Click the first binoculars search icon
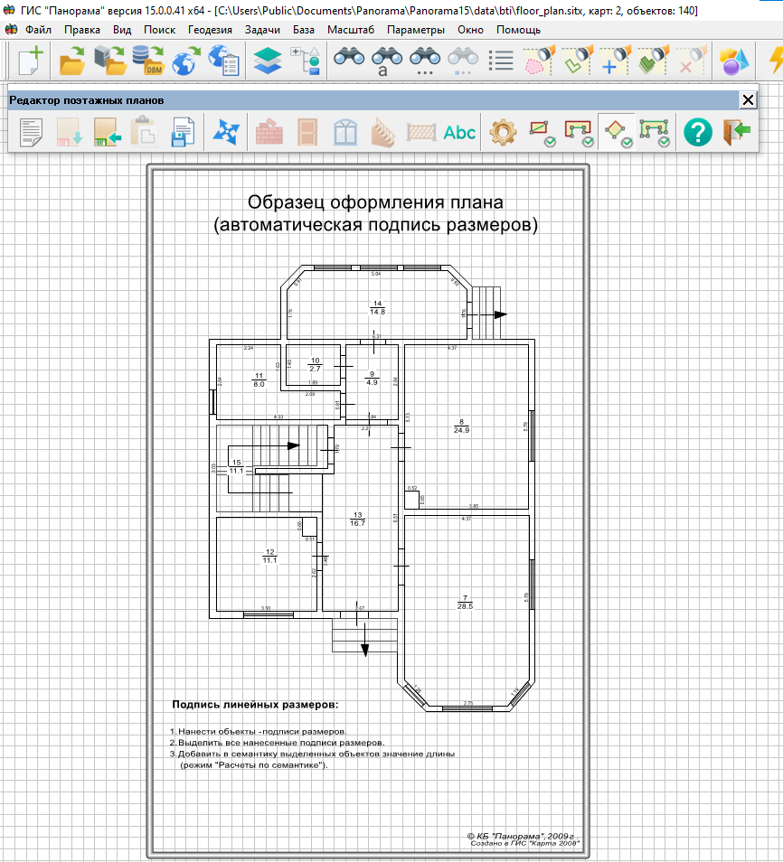This screenshot has width=783, height=862. coord(349,61)
